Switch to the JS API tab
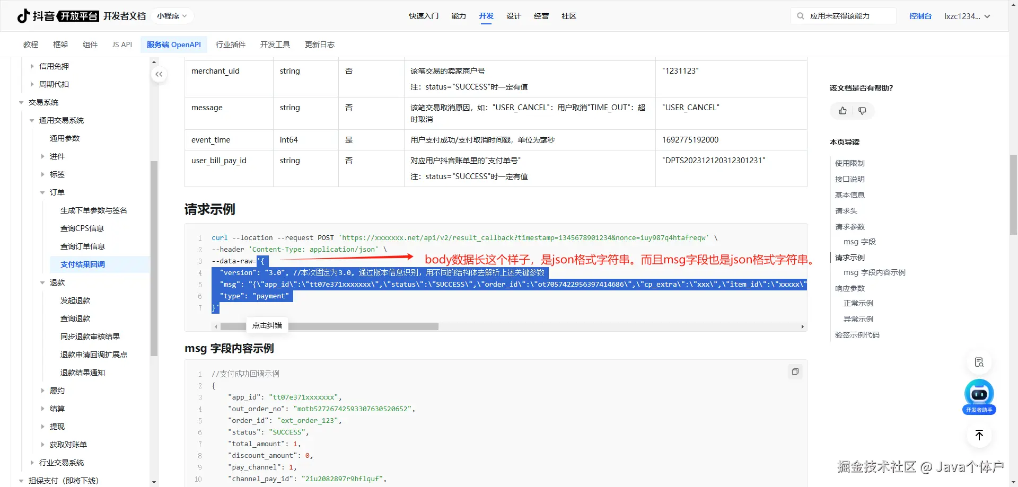Image resolution: width=1018 pixels, height=487 pixels. tap(122, 45)
